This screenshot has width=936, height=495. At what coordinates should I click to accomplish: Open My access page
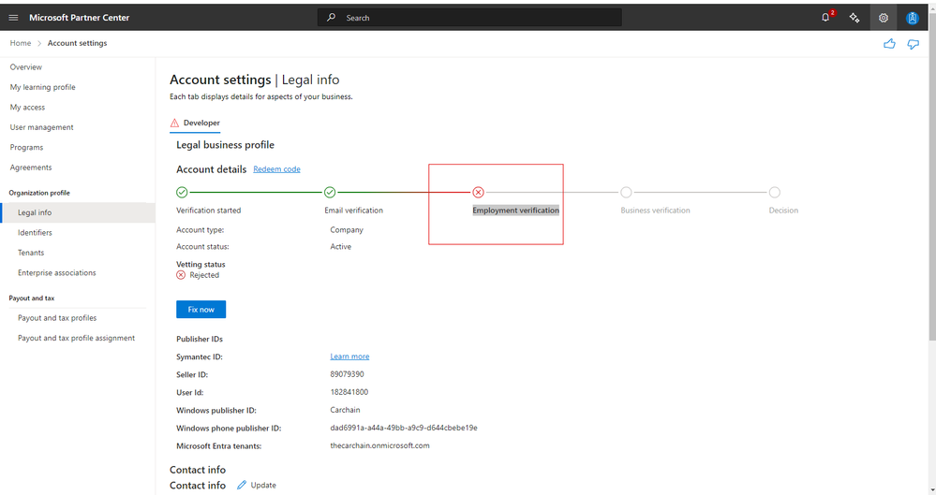click(x=27, y=108)
